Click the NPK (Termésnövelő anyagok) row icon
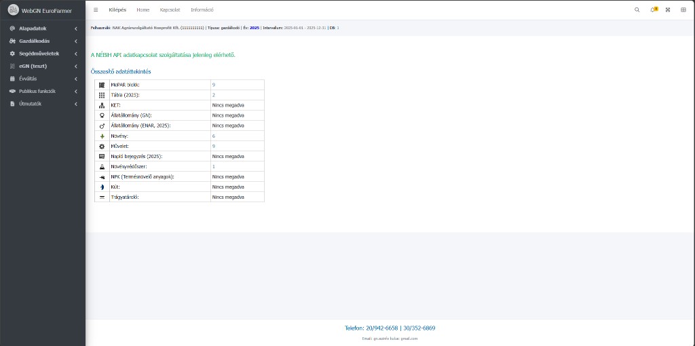Screen dimensions: 695x346 (102, 177)
